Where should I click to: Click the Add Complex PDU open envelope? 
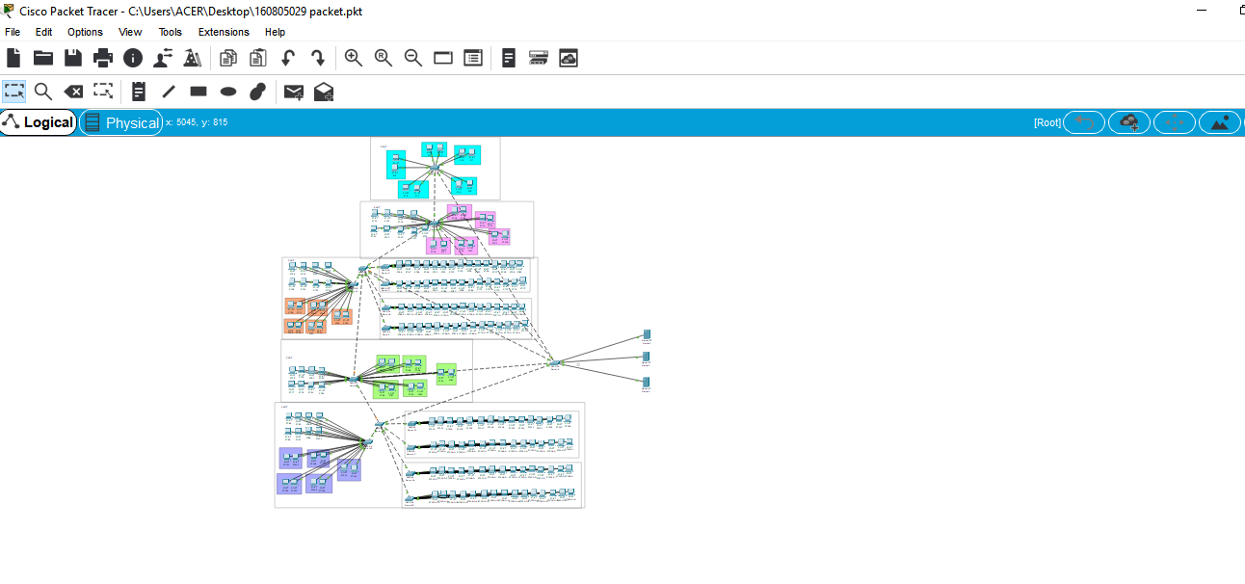coord(324,92)
